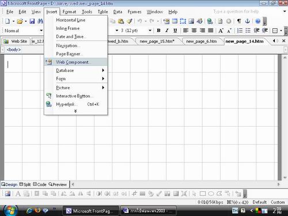Screen dimensions: 288x216
Task: Open the font size 3 (12 pt) dropdown
Action: (136, 31)
